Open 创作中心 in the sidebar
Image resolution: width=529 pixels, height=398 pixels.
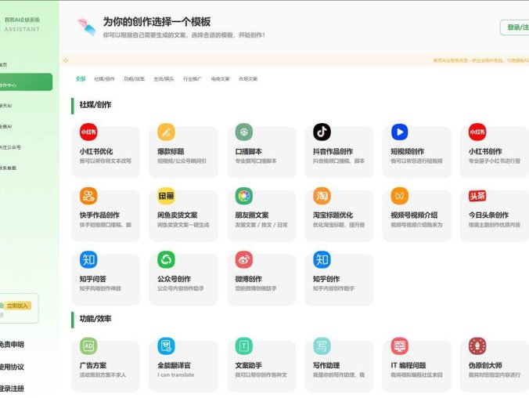point(26,82)
